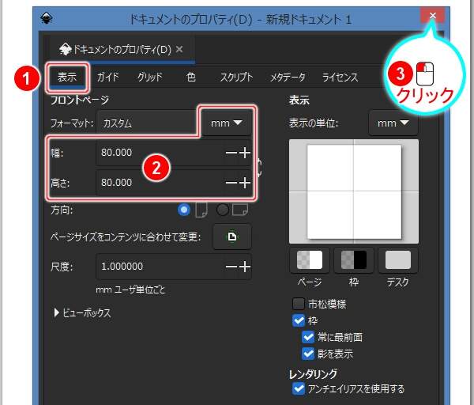This screenshot has width=474, height=405.
Task: Select the landscape orientation radio button
Action: tap(223, 210)
